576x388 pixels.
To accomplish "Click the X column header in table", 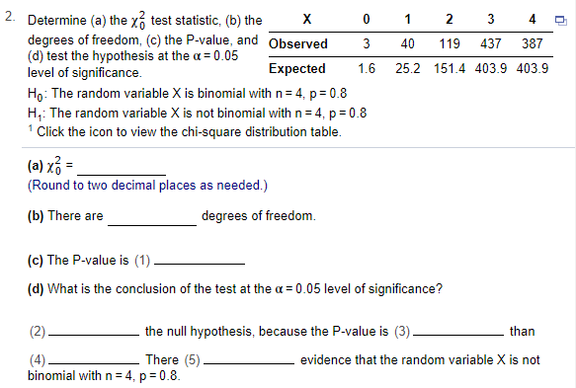I will [x=306, y=19].
